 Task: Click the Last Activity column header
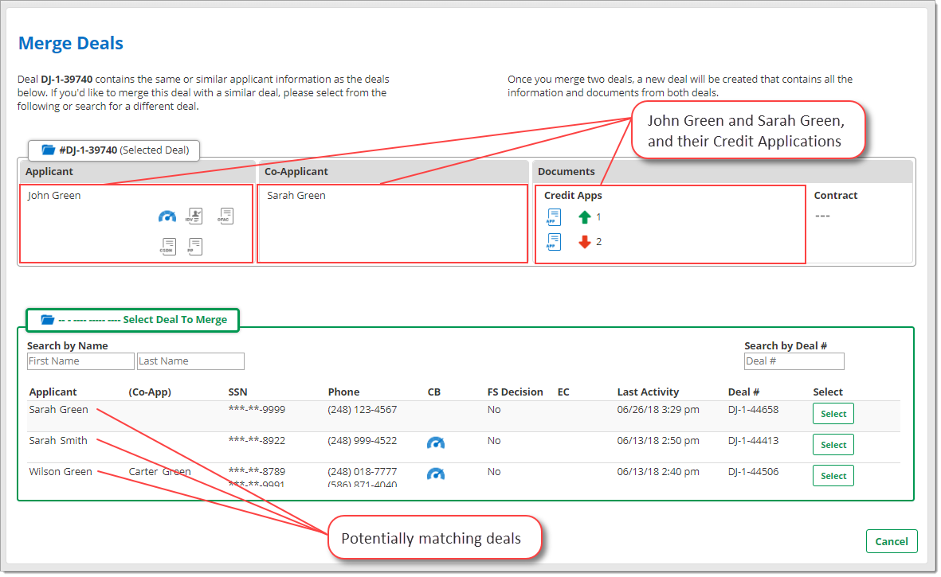(x=648, y=392)
